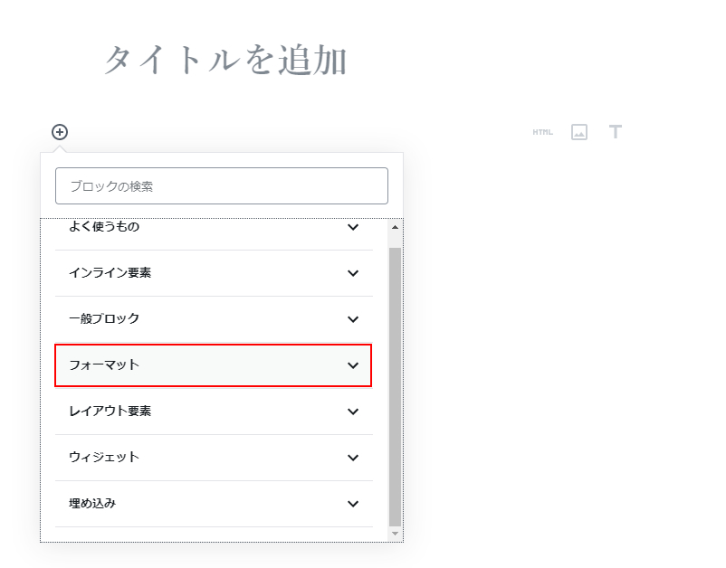
Task: Focus the ブロックの検索 search field
Action: point(222,186)
